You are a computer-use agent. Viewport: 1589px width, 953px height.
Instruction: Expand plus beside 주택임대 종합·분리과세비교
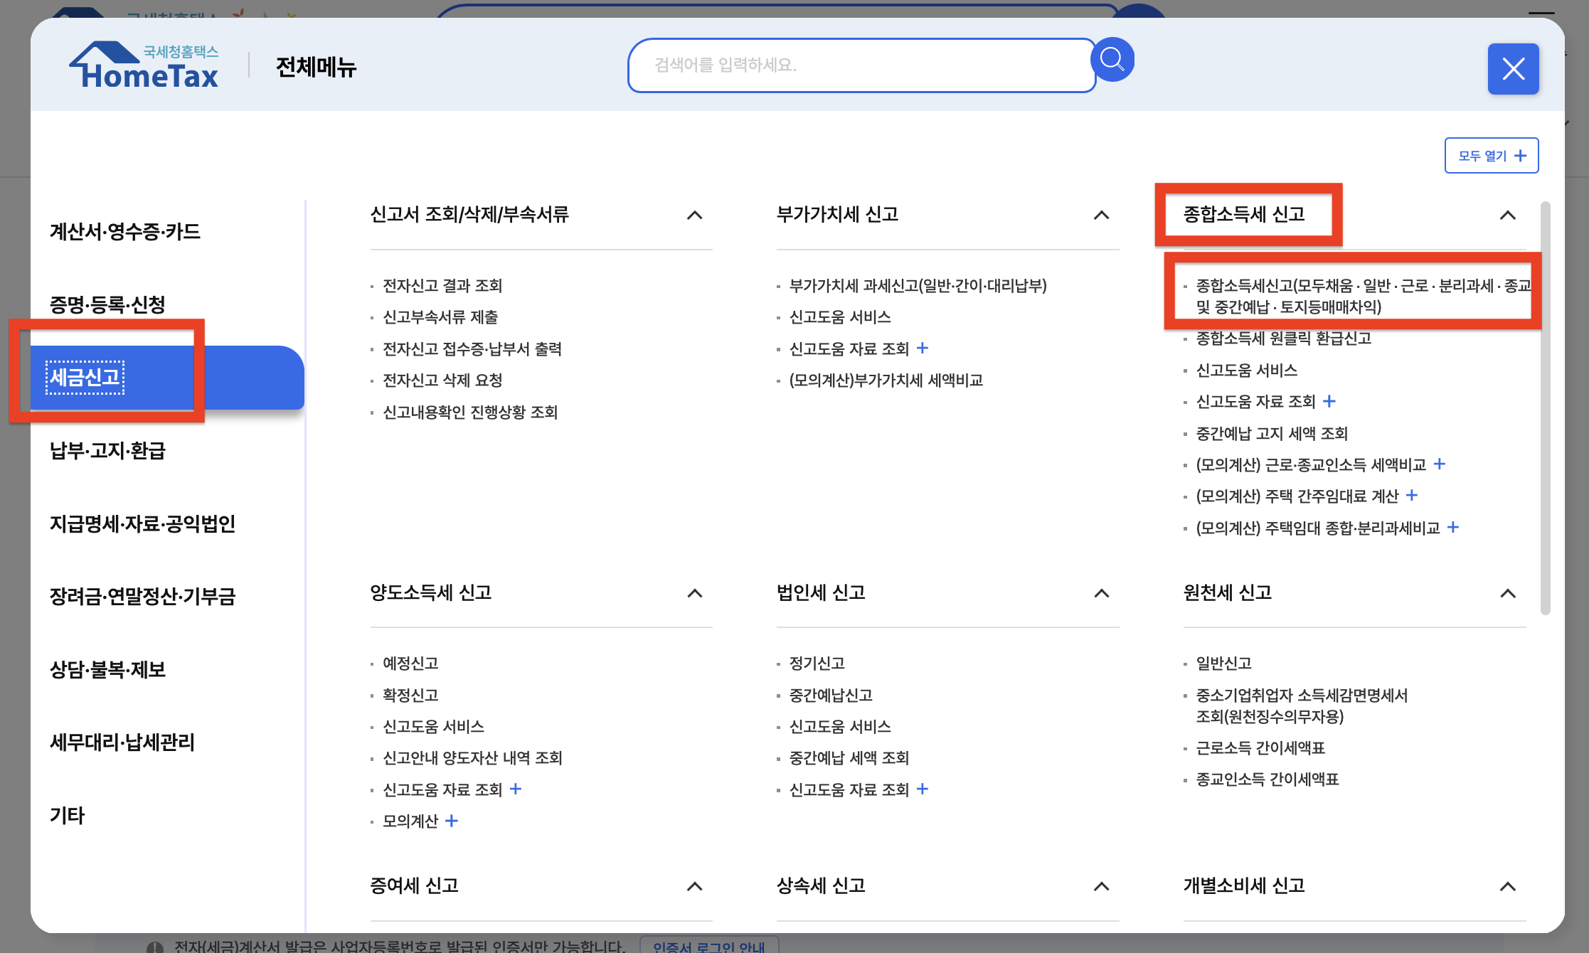1453,527
